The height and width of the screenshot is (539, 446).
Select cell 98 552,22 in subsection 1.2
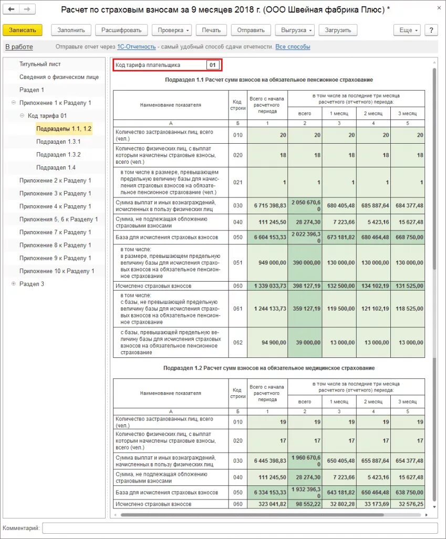click(305, 504)
